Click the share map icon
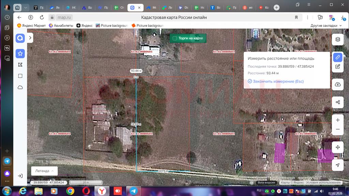 point(337,102)
